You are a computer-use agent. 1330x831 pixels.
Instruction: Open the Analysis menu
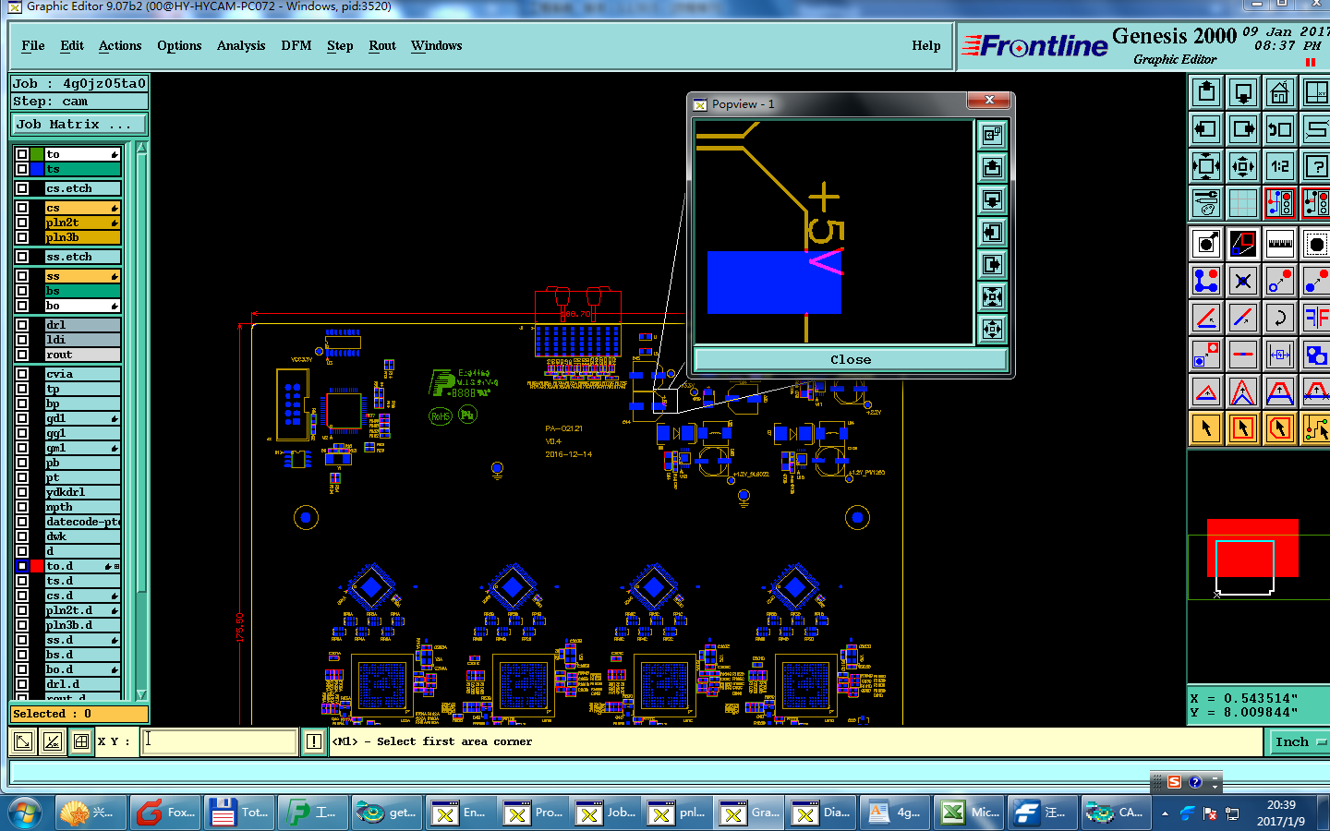[x=241, y=45]
